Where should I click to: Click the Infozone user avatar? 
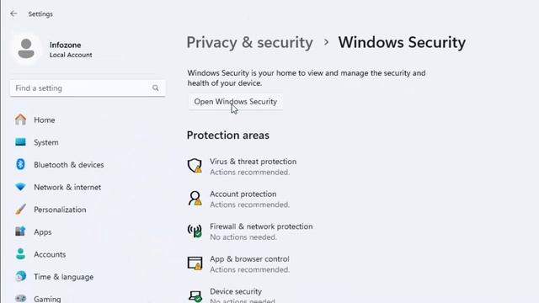click(x=26, y=49)
